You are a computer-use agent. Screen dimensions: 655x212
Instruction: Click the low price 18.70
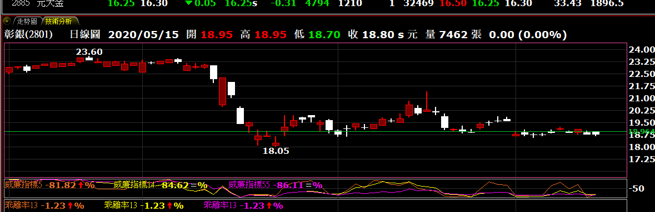tap(324, 34)
